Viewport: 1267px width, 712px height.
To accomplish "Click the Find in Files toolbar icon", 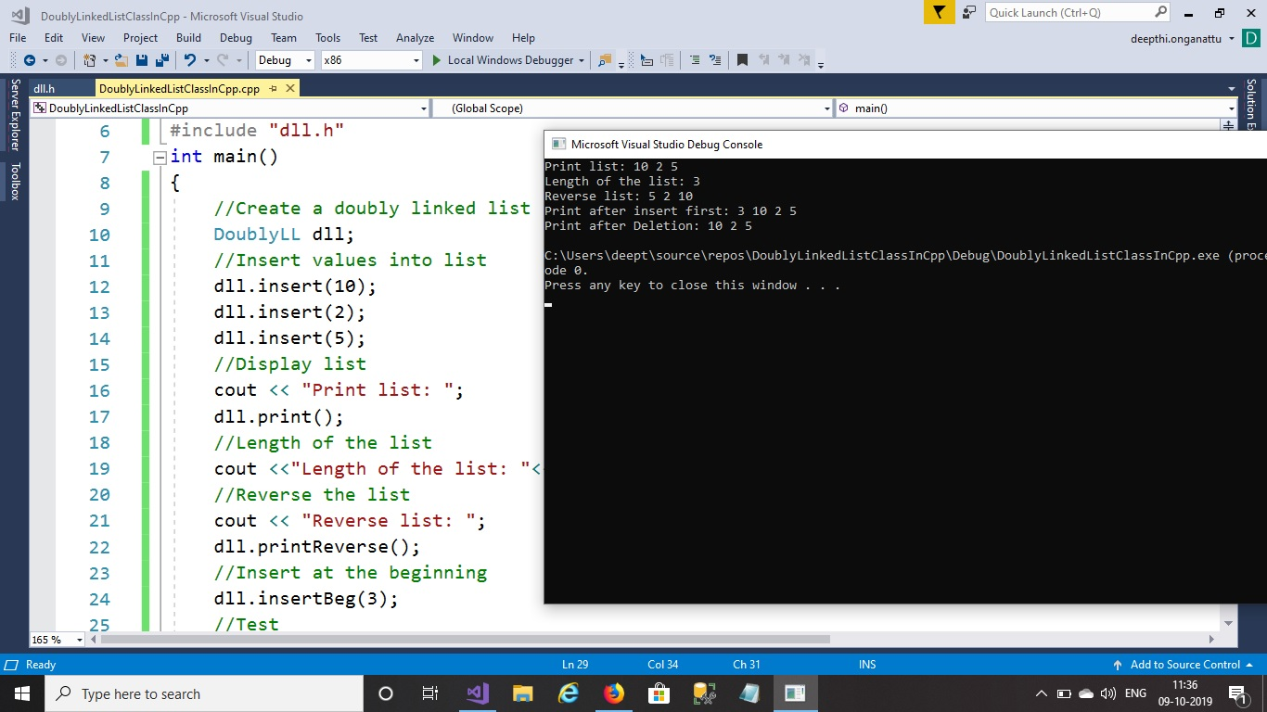I will (x=605, y=60).
